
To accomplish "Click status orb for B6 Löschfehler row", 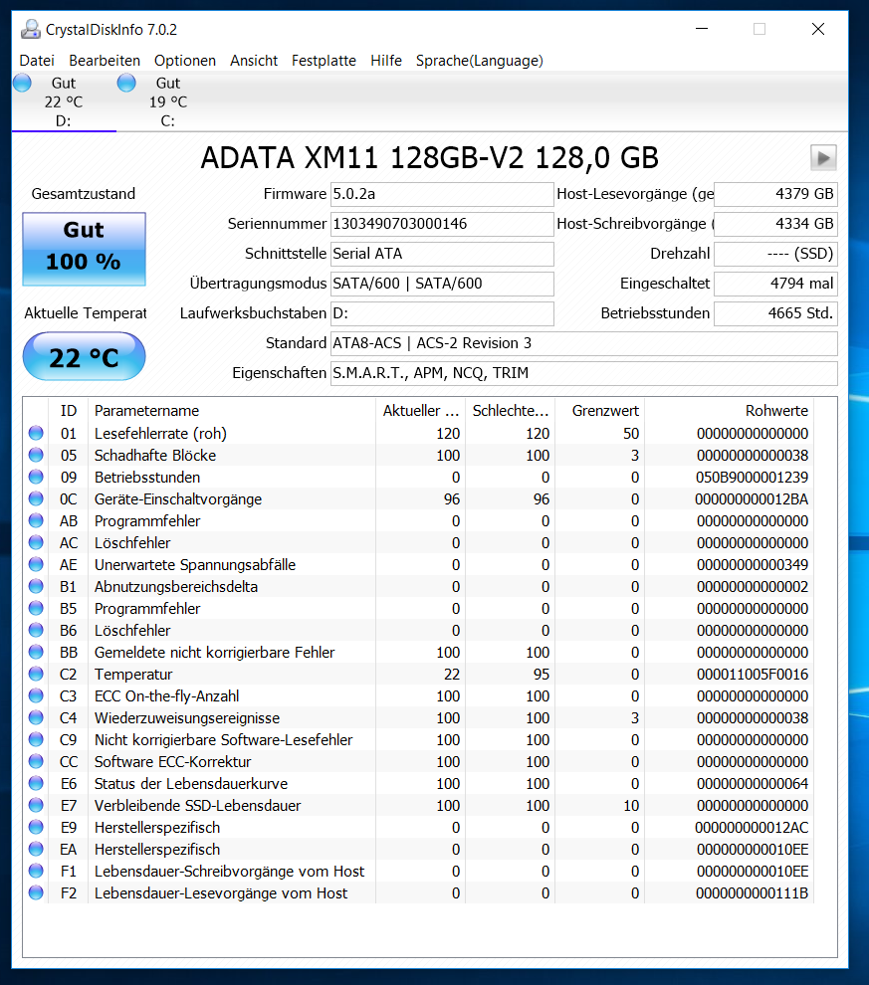I will pos(36,630).
